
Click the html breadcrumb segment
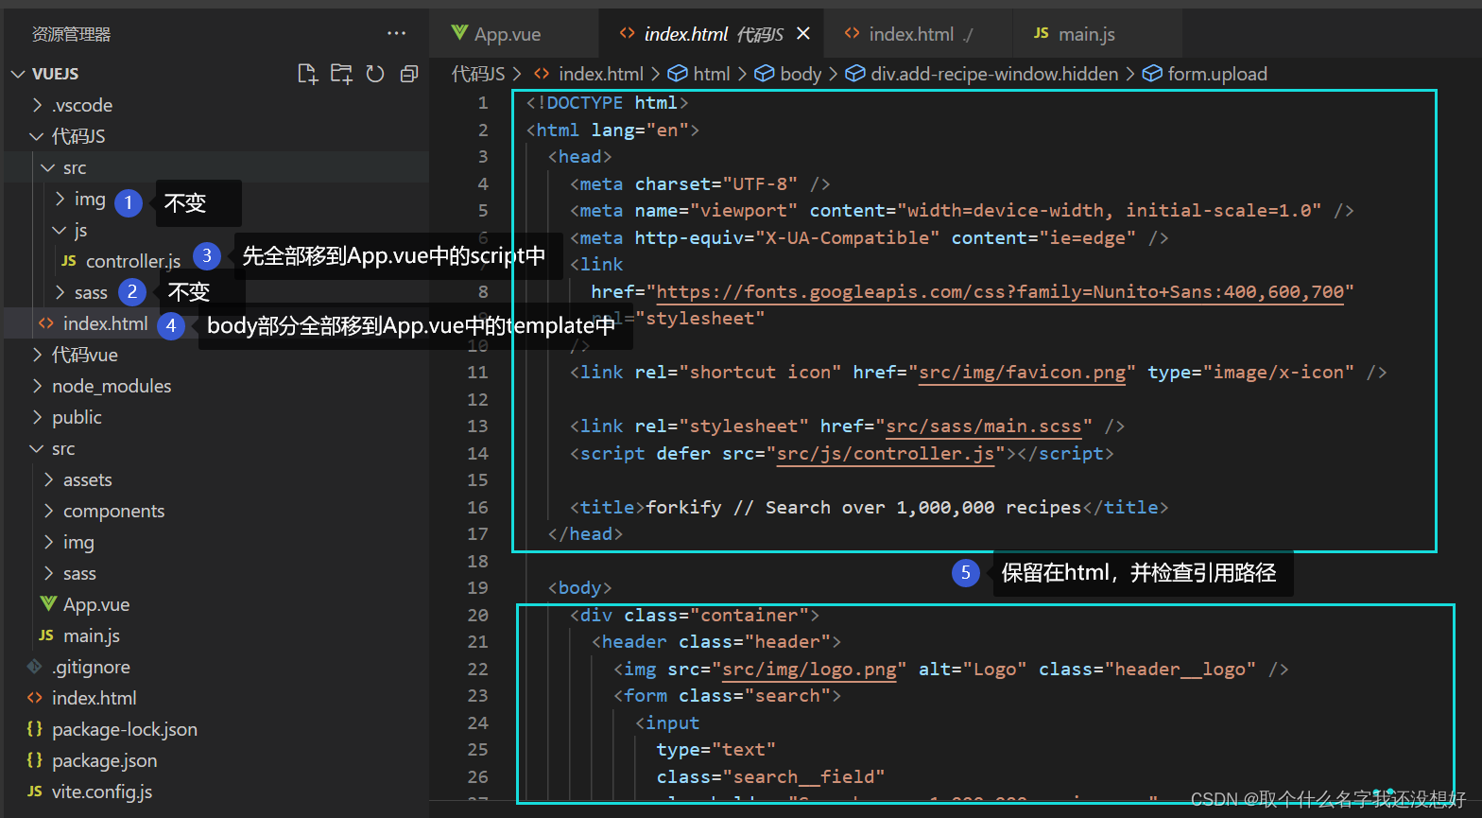[712, 74]
